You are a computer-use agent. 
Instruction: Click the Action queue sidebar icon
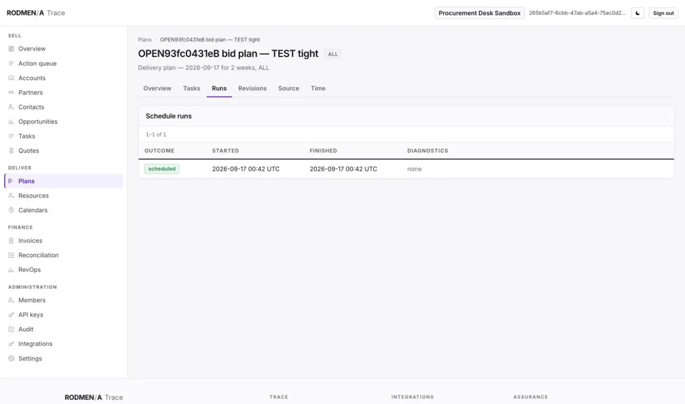[11, 63]
